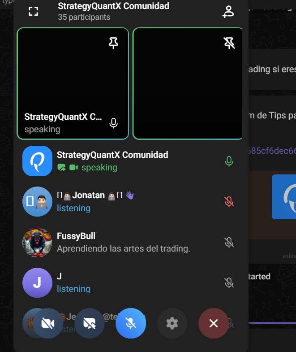
Task: Click the purple J participant avatar
Action: 37,282
